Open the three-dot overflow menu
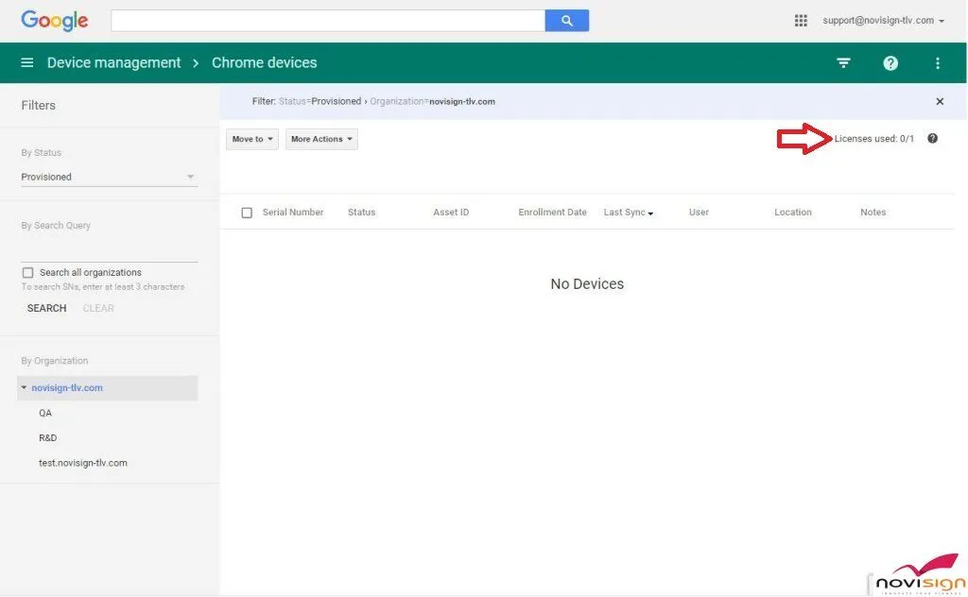Viewport: 968px width, 597px height. 937,62
